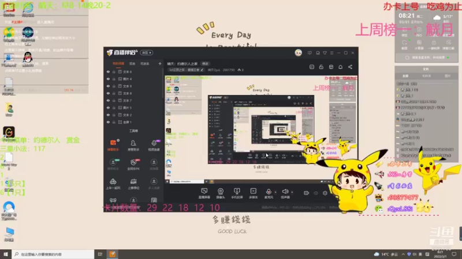Hide the 文本 7 layer
Viewport: 462px width, 259px height.
(108, 100)
